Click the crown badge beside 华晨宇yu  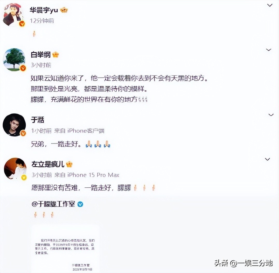(x=64, y=10)
